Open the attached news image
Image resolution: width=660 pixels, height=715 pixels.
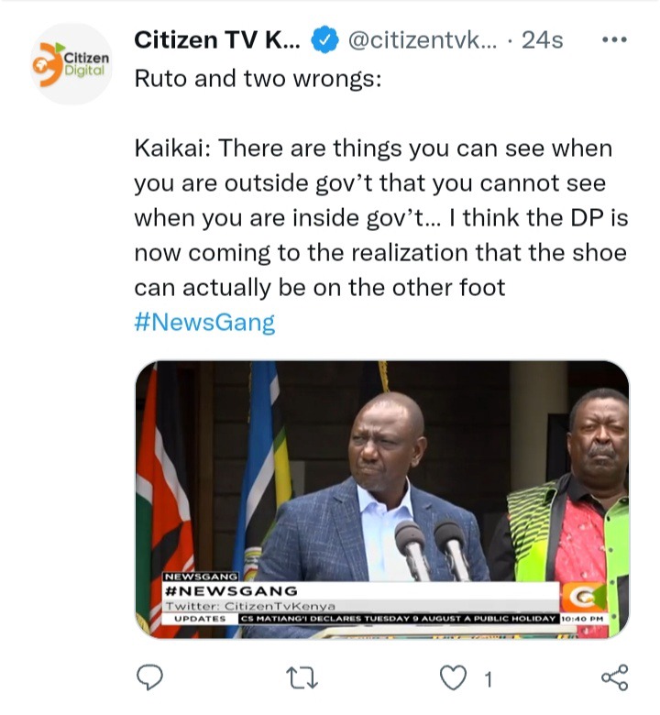click(382, 500)
